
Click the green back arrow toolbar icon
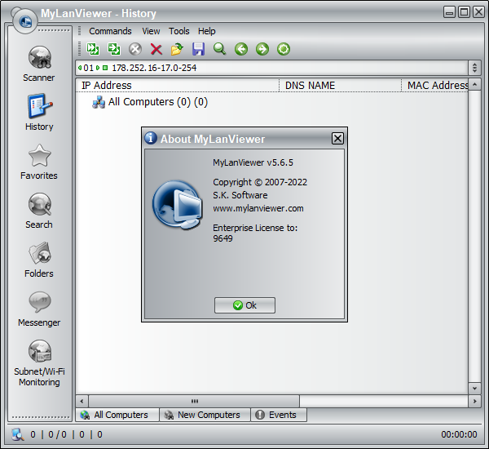[x=241, y=49]
